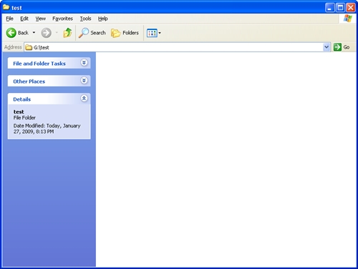Screen dimensions: 358x269
Task: Open the Tools menu
Action: pyautogui.click(x=85, y=19)
